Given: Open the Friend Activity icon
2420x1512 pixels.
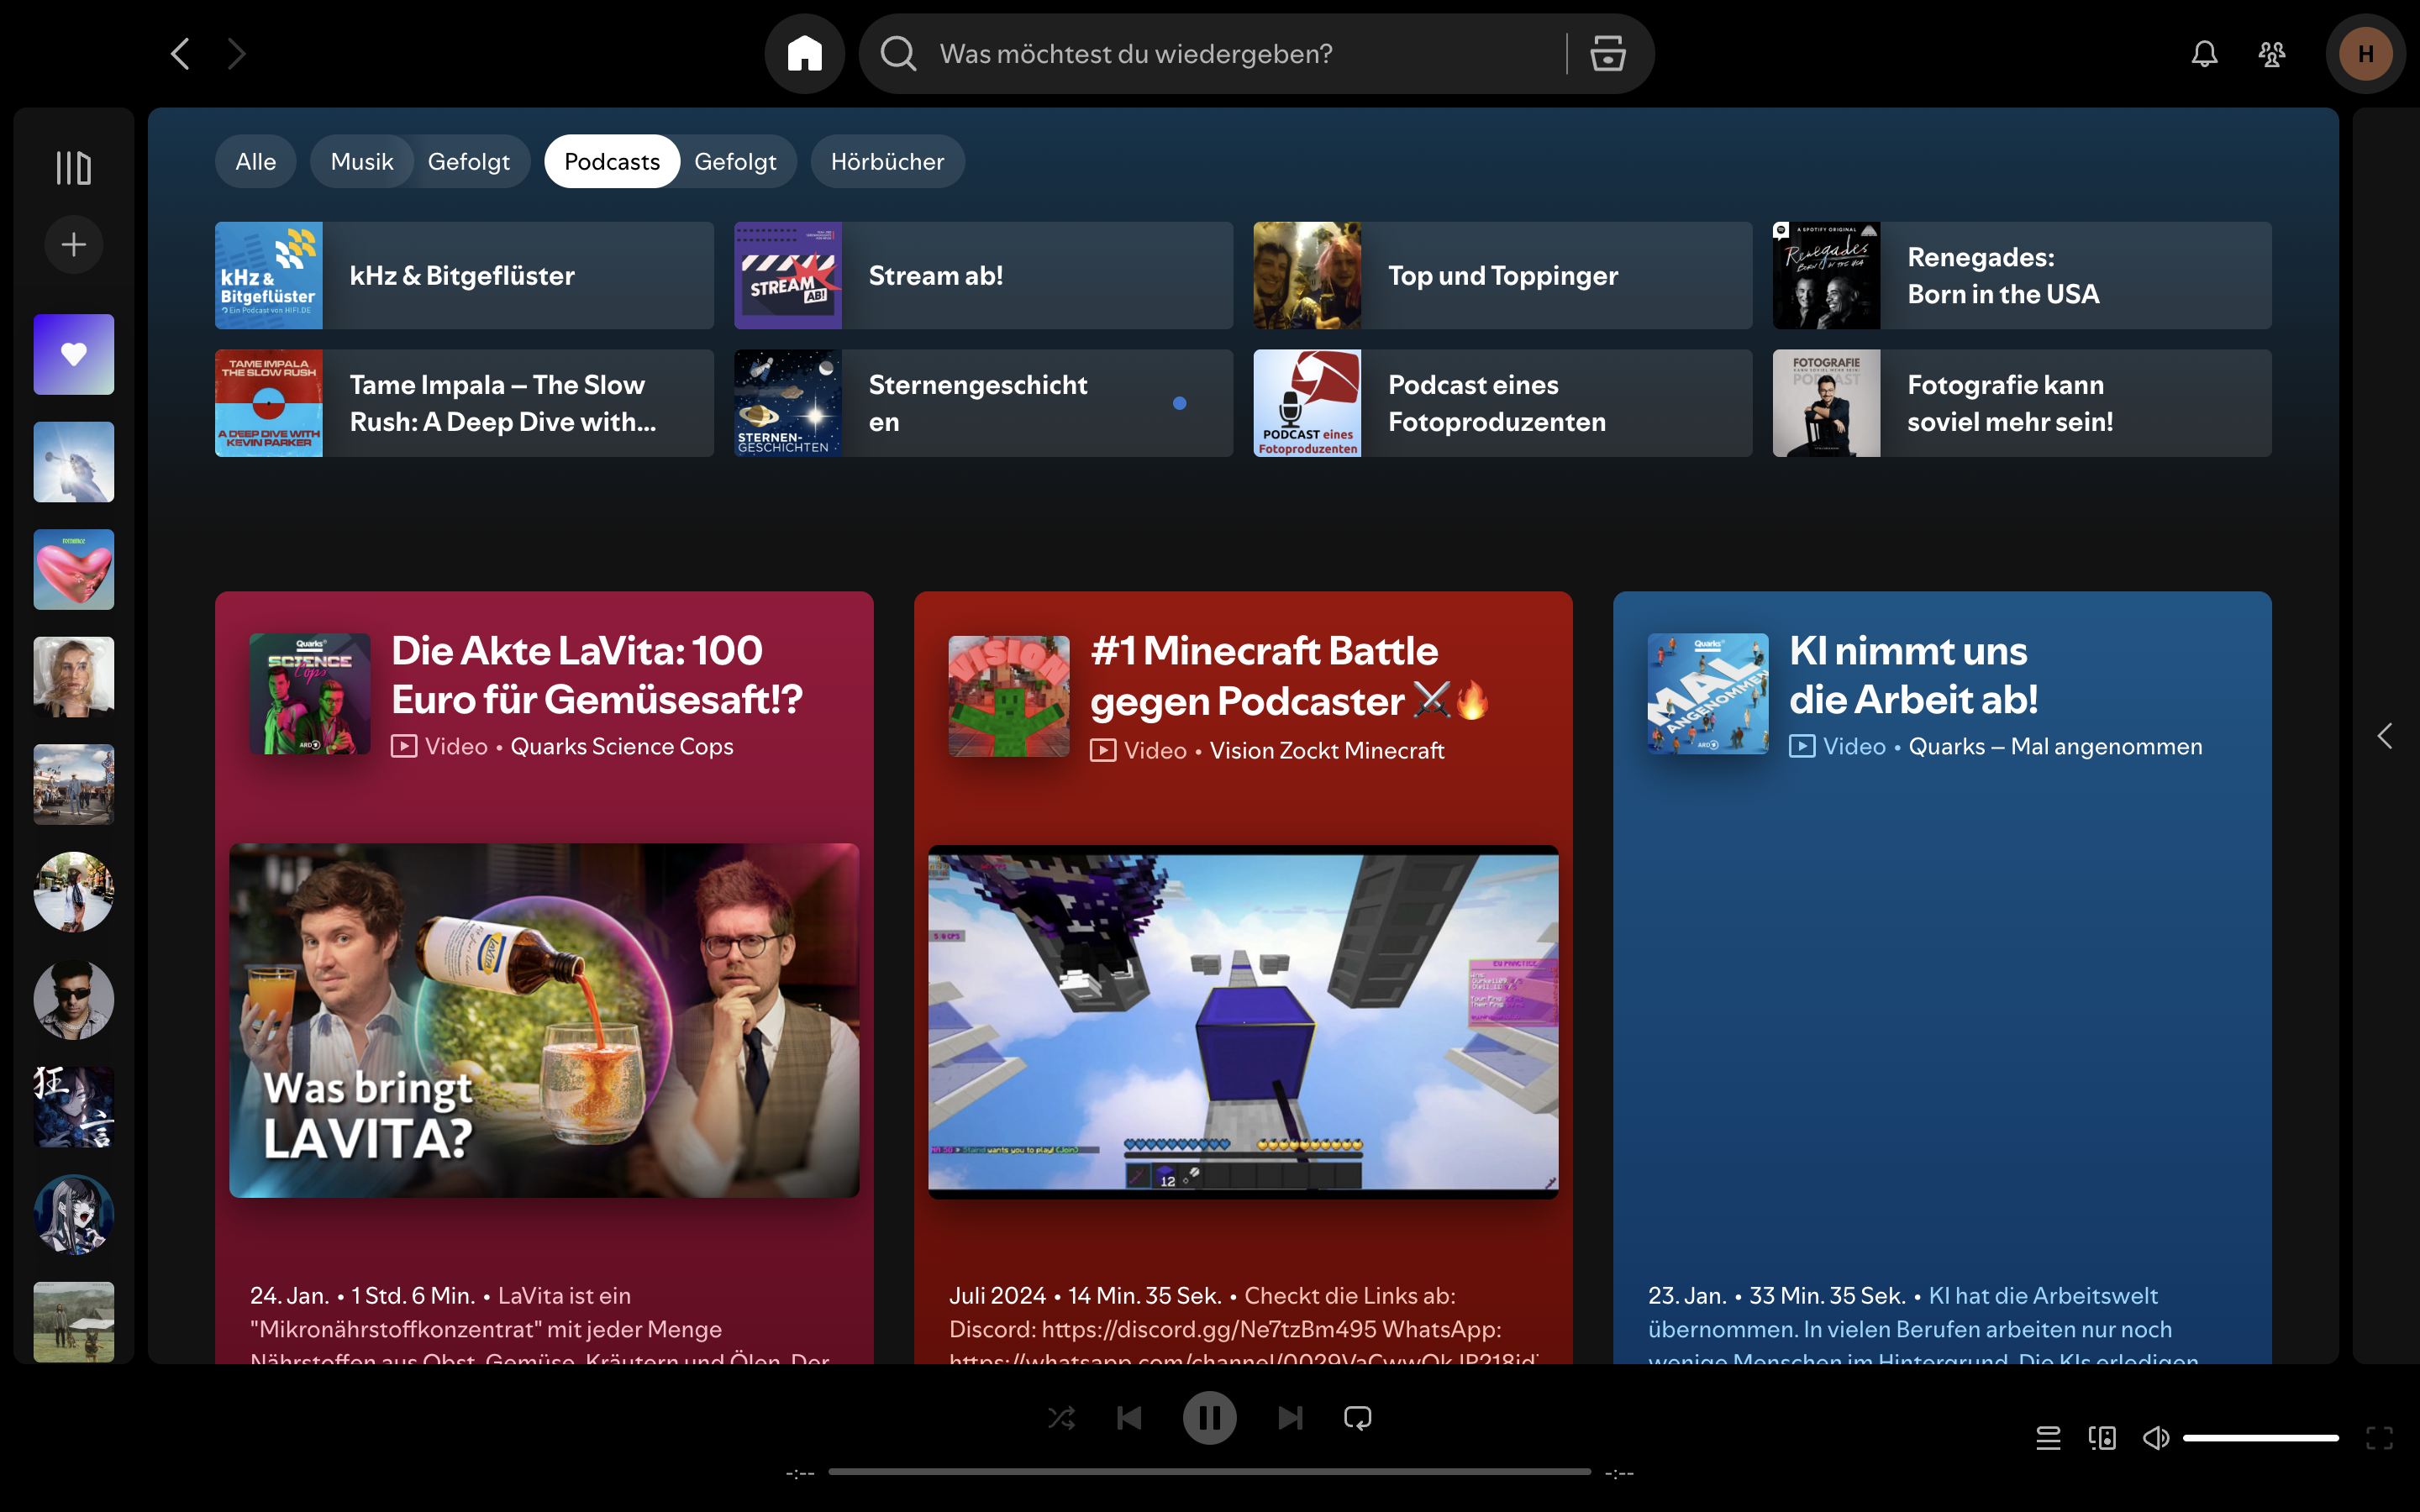Looking at the screenshot, I should 2271,54.
